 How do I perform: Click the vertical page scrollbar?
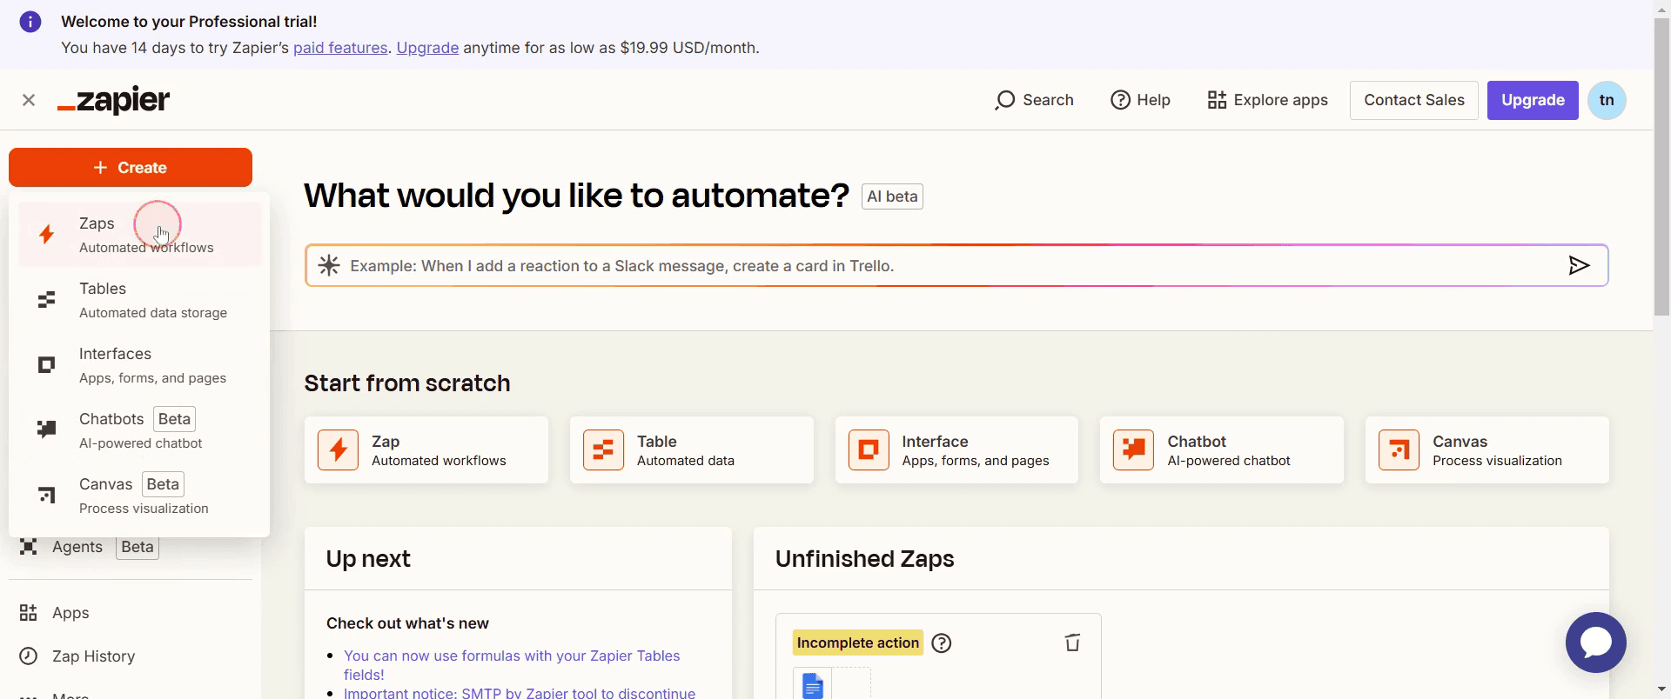pyautogui.click(x=1661, y=166)
